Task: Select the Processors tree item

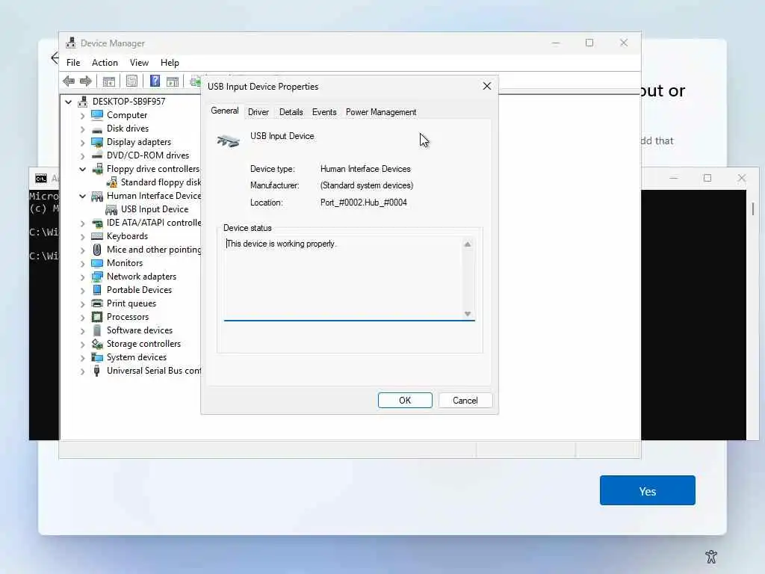Action: tap(127, 317)
